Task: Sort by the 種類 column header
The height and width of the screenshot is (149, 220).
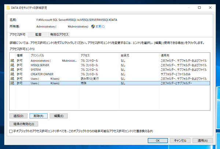Action: [x=22, y=55]
